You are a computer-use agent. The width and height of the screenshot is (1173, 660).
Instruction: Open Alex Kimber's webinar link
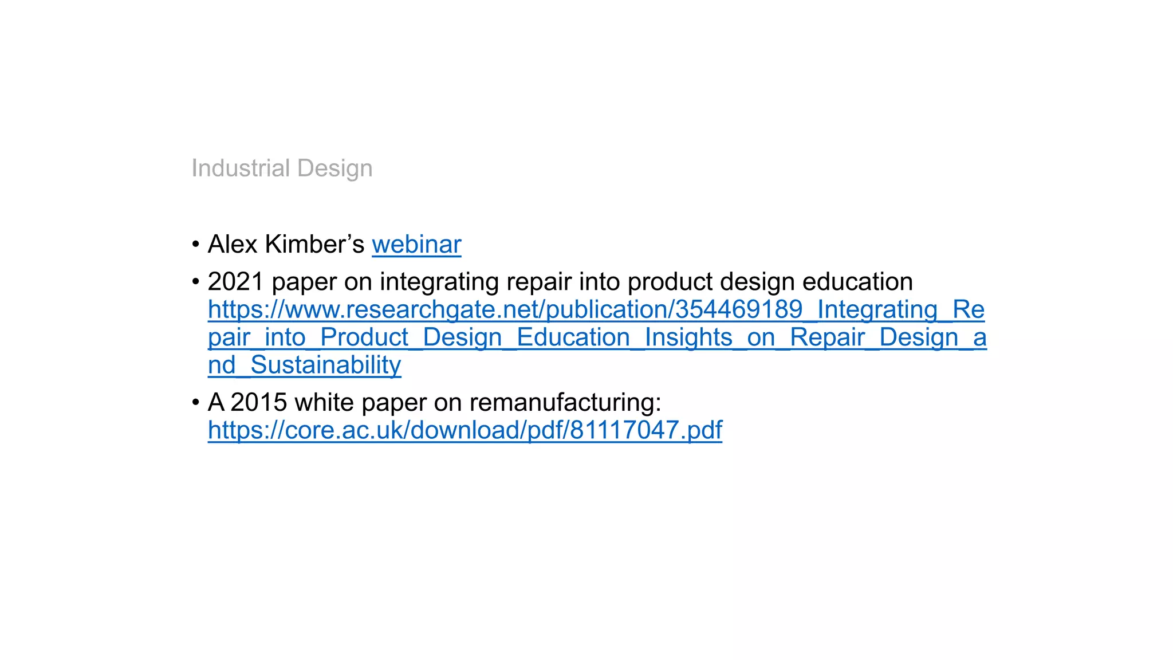(416, 245)
